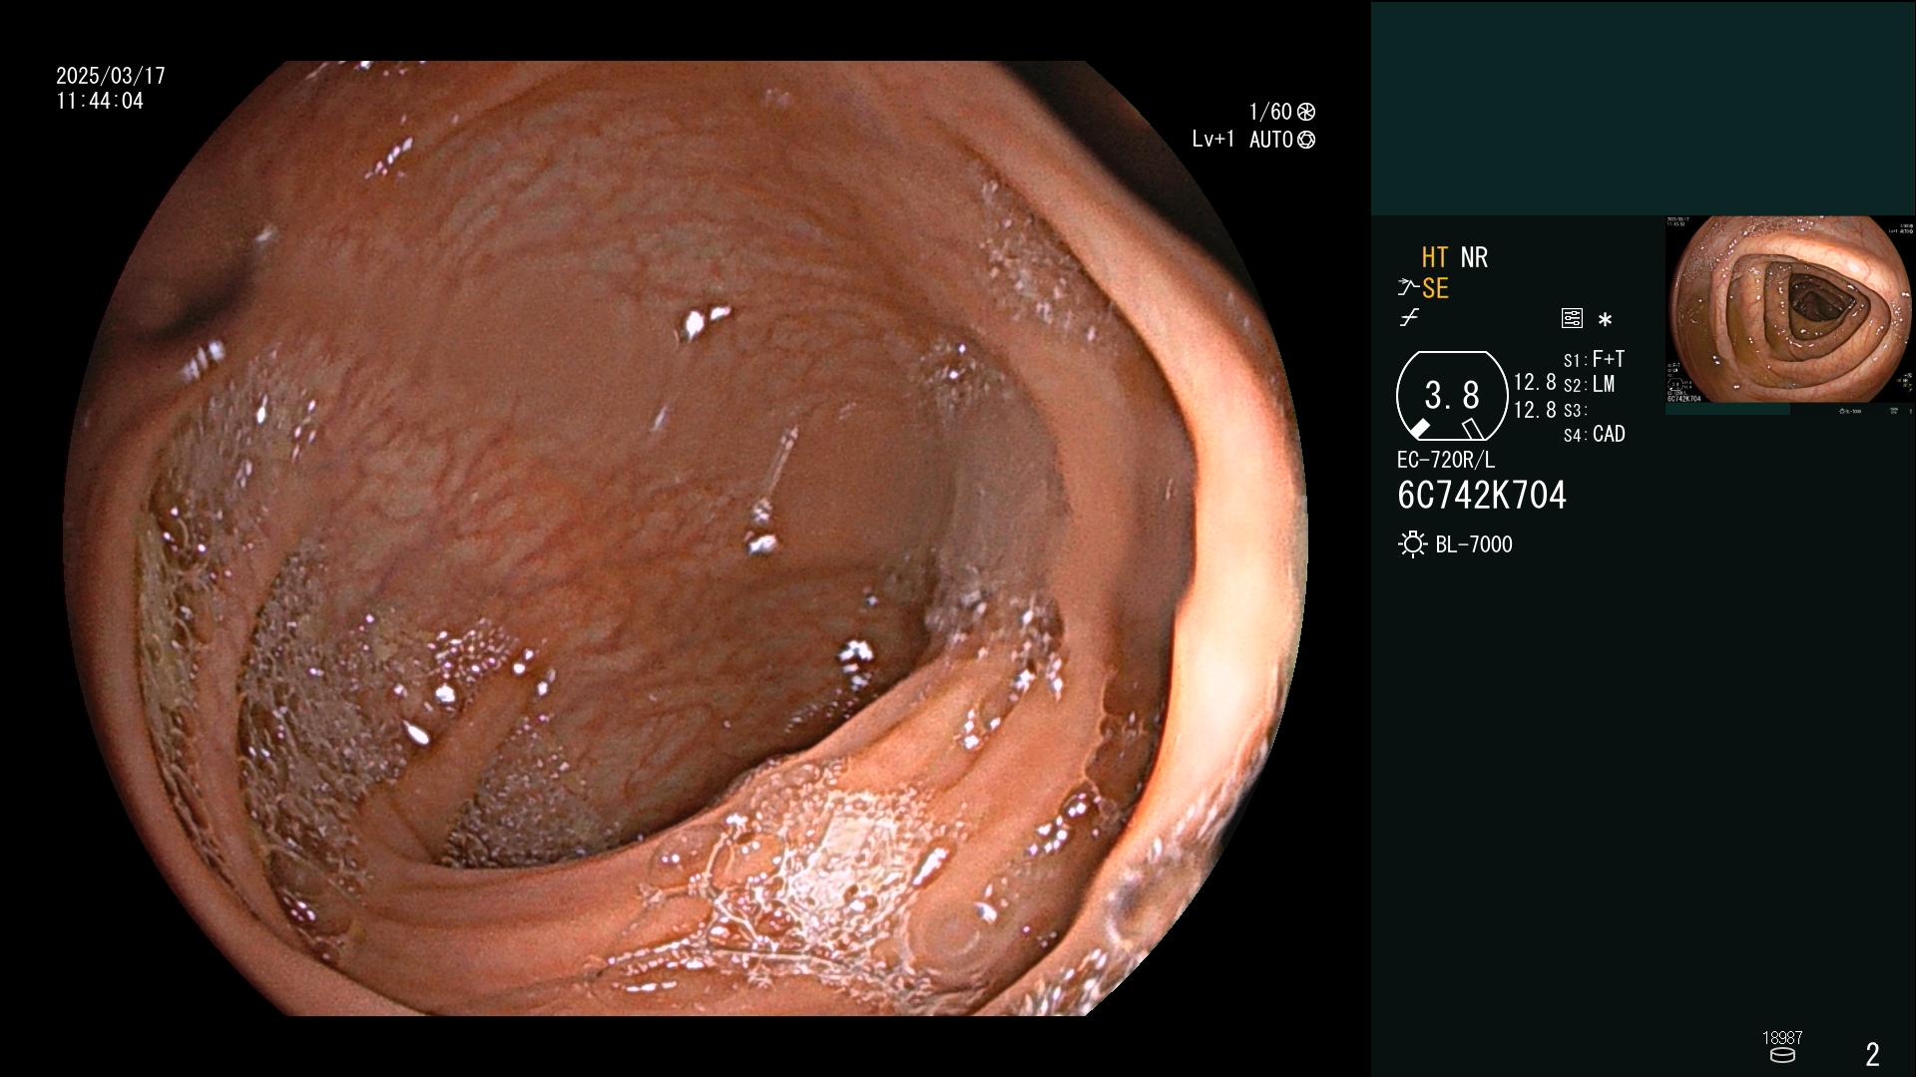Click the 'HT' indicator label
The height and width of the screenshot is (1077, 1916).
(1435, 257)
